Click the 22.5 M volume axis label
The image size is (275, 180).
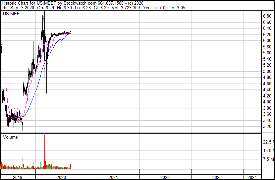(269, 142)
